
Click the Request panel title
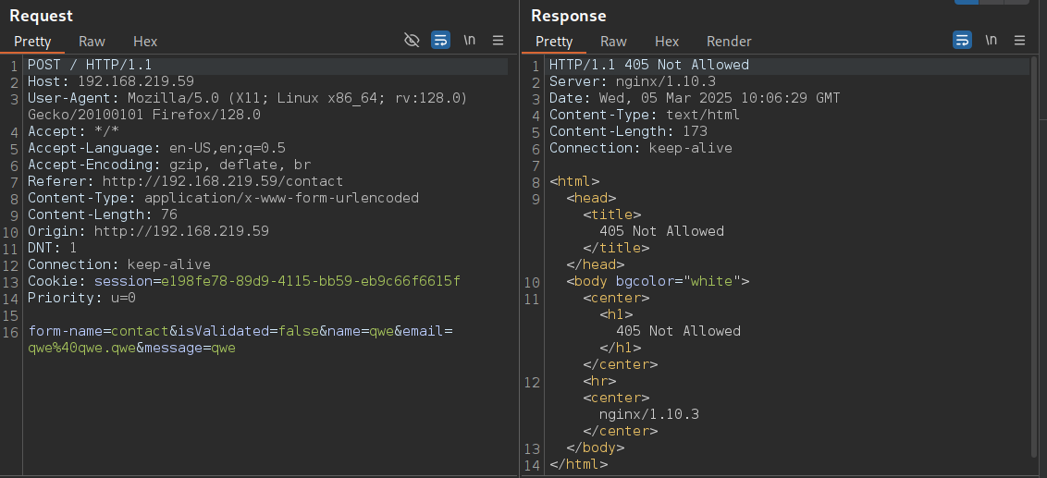point(42,16)
